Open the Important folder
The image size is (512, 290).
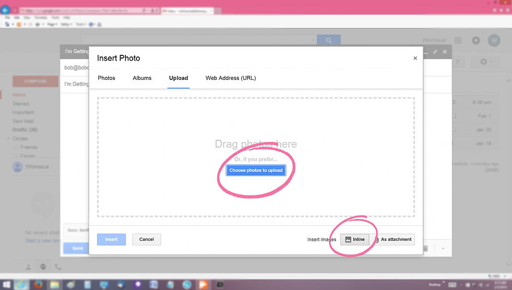pos(23,112)
